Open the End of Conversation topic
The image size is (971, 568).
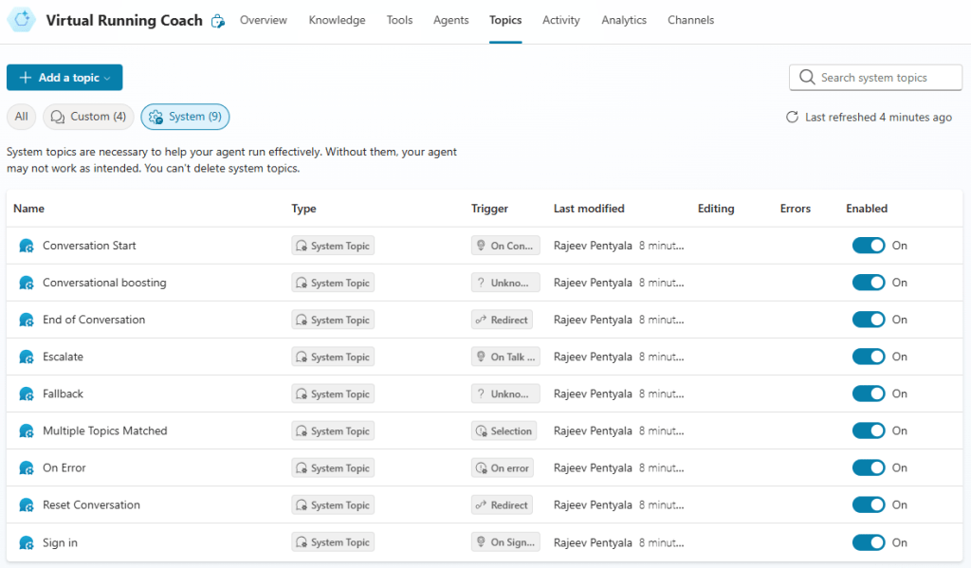click(94, 320)
